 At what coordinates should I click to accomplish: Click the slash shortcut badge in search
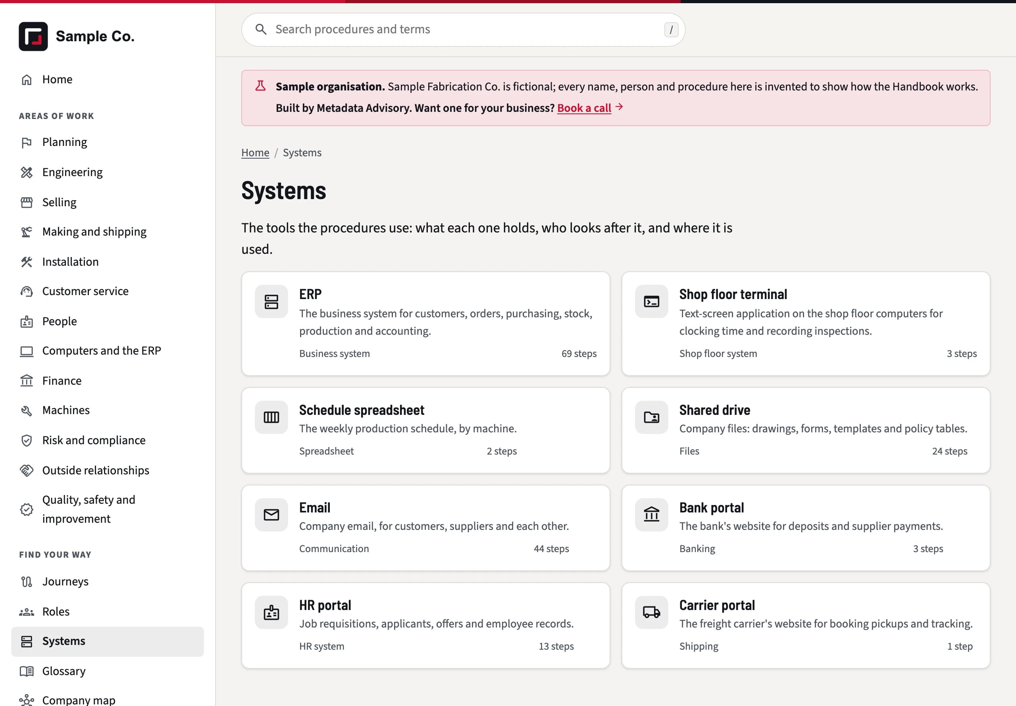click(x=671, y=30)
